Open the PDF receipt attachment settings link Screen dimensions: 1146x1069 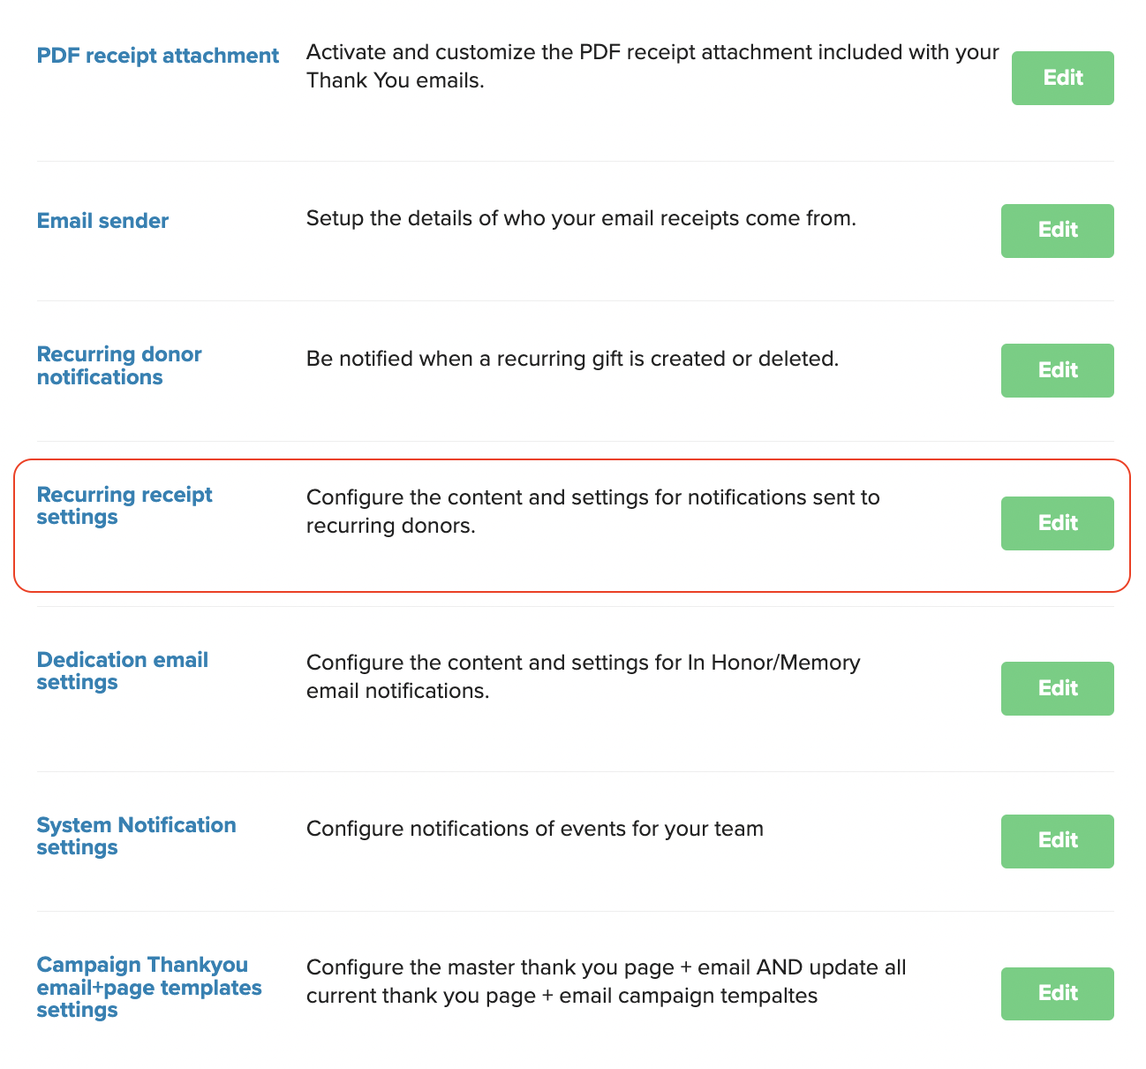157,55
